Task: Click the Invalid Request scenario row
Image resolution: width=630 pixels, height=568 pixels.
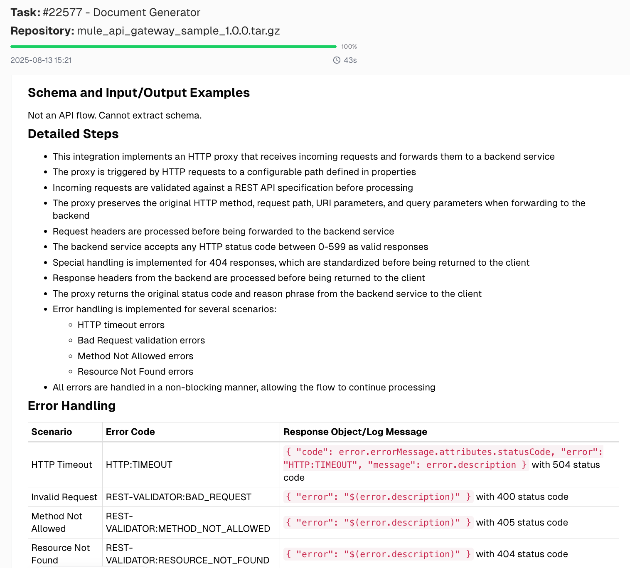Action: (x=64, y=497)
